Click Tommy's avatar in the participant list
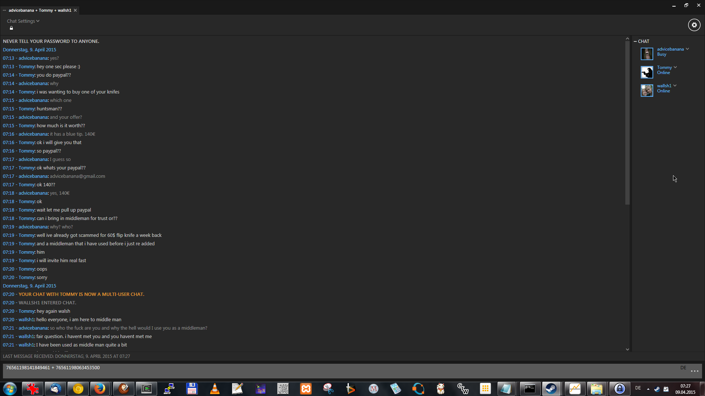 [647, 72]
